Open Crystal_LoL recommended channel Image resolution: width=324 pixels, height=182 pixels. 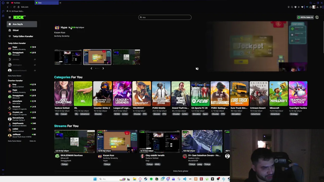[22, 113]
